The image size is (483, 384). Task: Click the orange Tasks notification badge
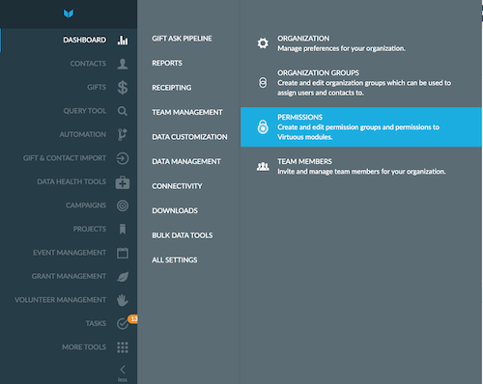click(132, 318)
